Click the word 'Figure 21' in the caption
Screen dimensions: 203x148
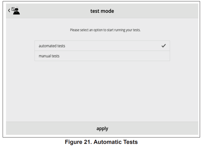(77, 142)
